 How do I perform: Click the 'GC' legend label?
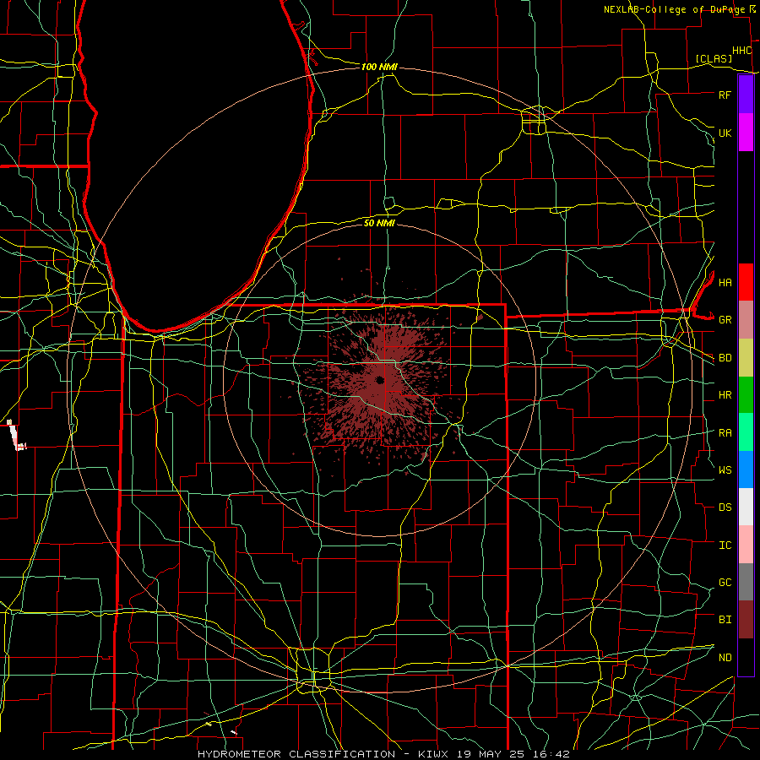pos(725,583)
